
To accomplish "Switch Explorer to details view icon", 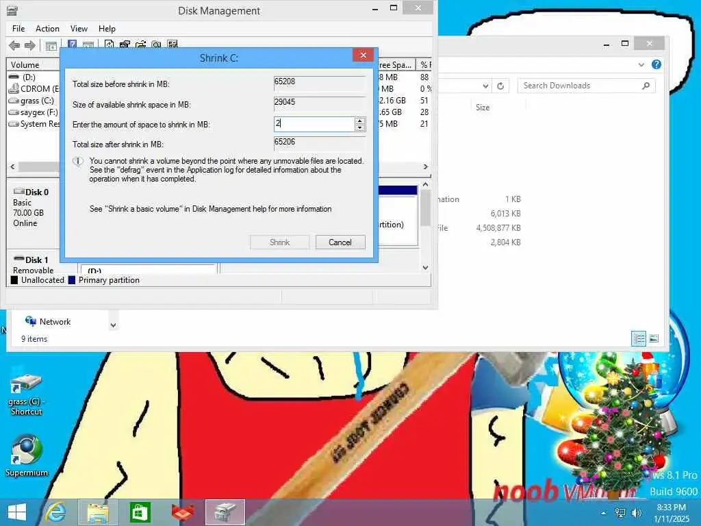I will (639, 338).
